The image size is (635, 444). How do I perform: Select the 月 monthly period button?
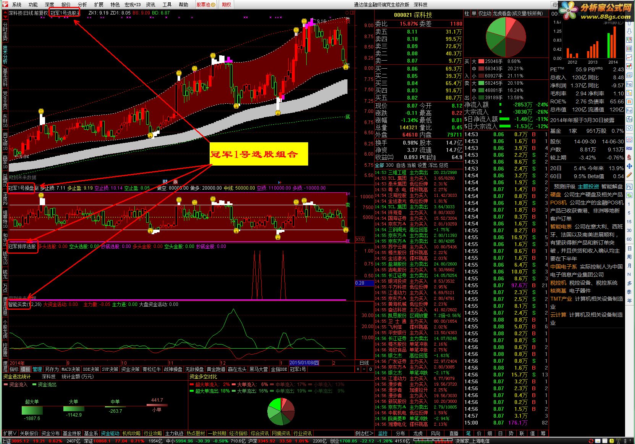point(629,266)
